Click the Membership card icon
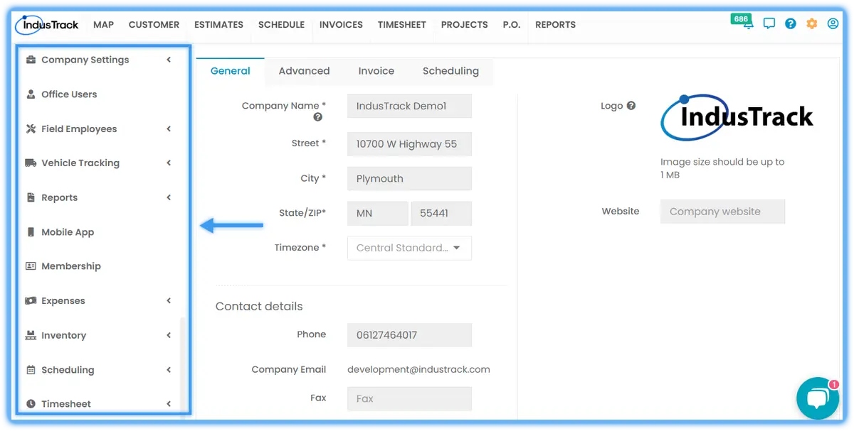 click(31, 266)
